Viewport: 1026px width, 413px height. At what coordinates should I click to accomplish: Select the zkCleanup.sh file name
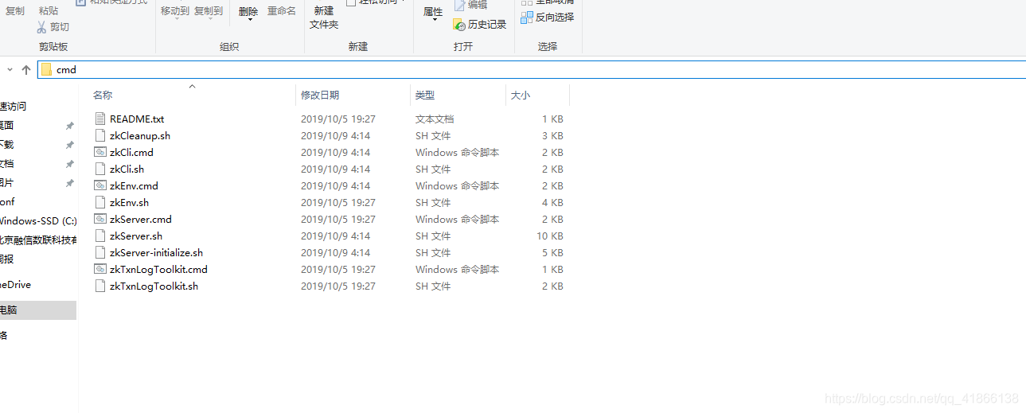140,135
